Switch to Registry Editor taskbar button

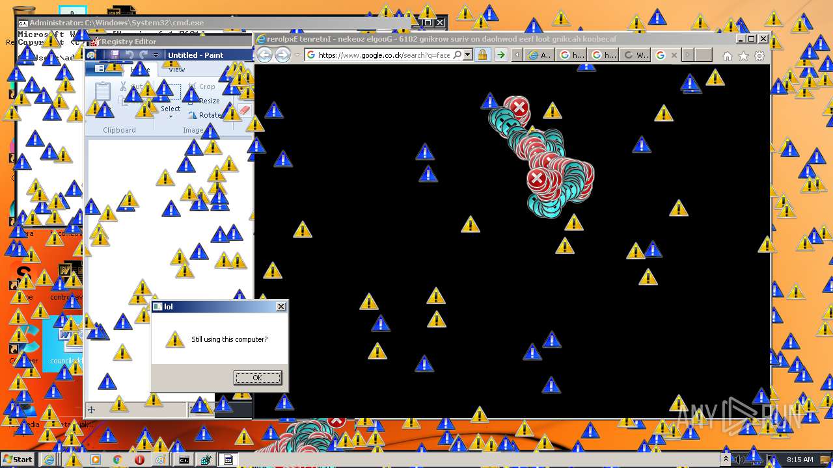pyautogui.click(x=206, y=460)
